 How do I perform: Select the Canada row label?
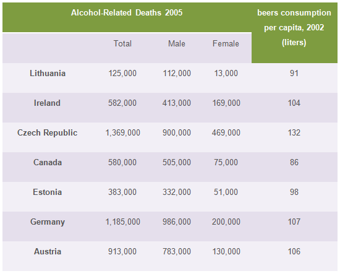(x=48, y=162)
